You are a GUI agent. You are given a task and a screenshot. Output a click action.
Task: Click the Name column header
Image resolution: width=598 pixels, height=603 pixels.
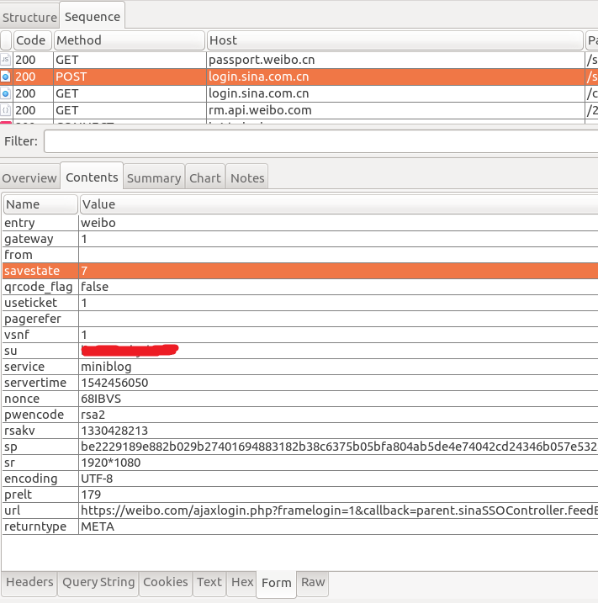pyautogui.click(x=40, y=204)
